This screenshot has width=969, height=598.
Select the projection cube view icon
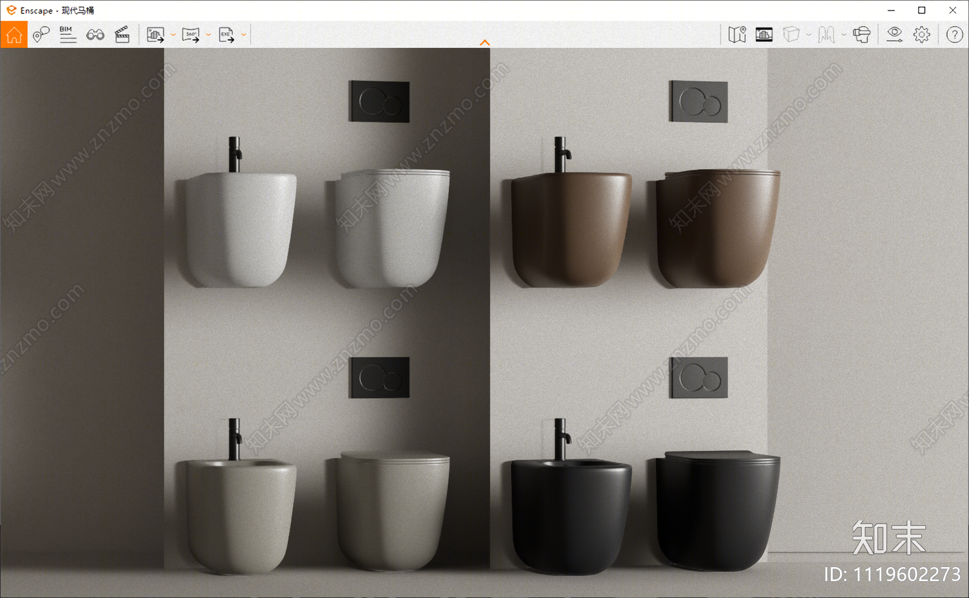791,34
